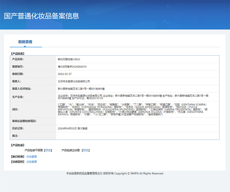This screenshot has height=192, width=230.
Task: Click the 【执行标准】 label
Action: click(x=17, y=157)
